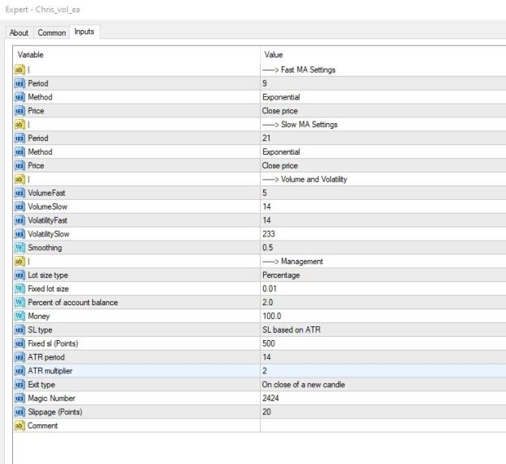
Task: Click the double-type icon next to Fixed lot size
Action: 19,289
